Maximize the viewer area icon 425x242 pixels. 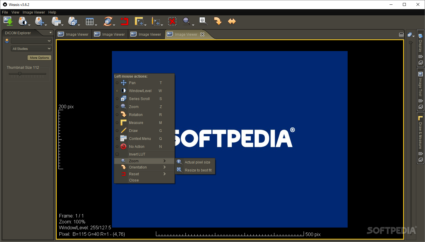point(401,35)
